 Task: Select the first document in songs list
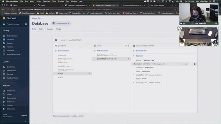pos(107,55)
